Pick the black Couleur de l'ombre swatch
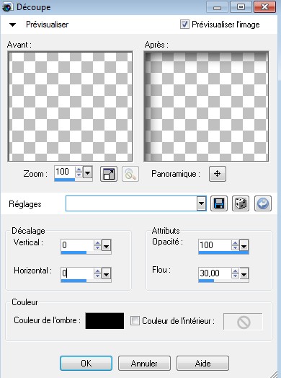Image resolution: width=281 pixels, height=378 pixels. click(104, 321)
